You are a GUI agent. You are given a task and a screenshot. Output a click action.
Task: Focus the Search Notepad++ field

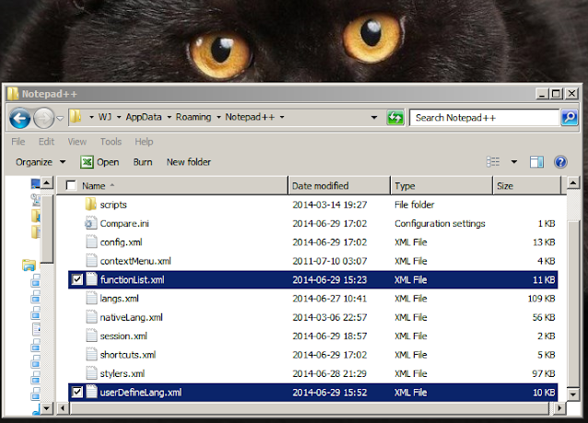pyautogui.click(x=485, y=118)
